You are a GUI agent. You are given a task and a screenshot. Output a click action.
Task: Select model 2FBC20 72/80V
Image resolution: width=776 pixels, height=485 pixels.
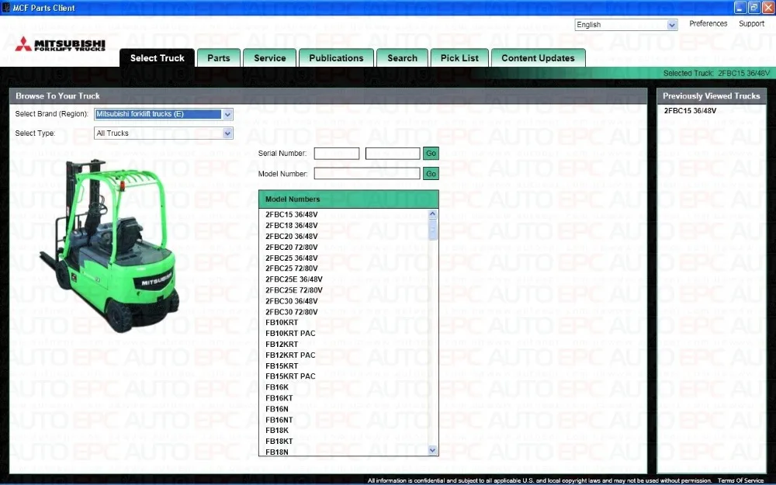coord(292,248)
